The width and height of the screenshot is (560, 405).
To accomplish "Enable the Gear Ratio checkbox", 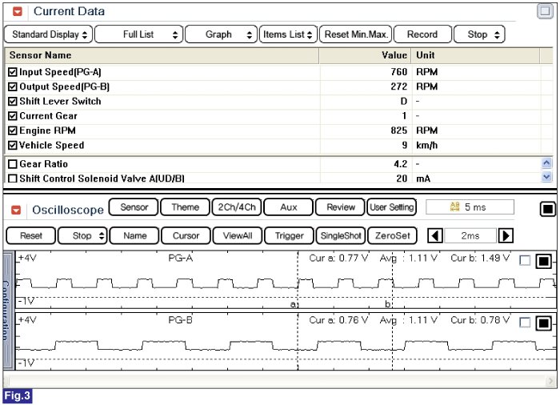I will [12, 164].
